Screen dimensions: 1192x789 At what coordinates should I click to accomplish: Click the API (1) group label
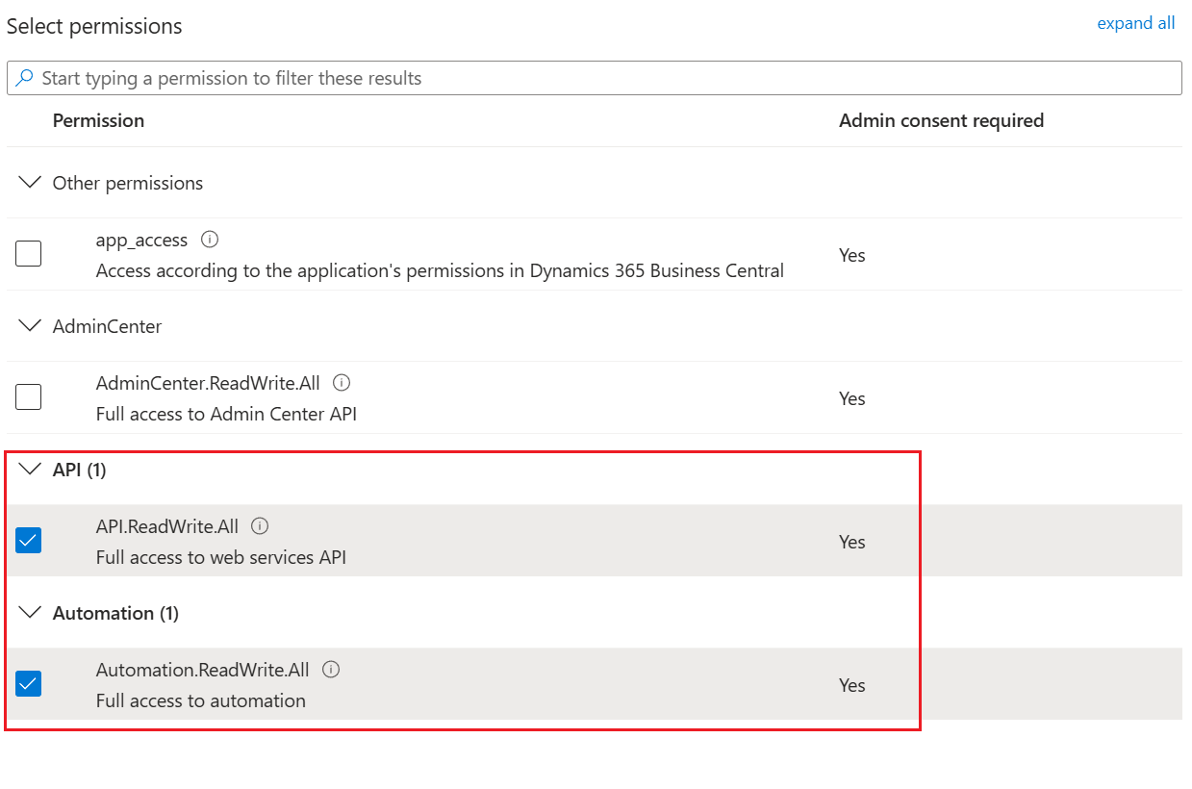[x=79, y=470]
